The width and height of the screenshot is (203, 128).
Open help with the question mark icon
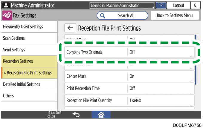tap(161, 5)
